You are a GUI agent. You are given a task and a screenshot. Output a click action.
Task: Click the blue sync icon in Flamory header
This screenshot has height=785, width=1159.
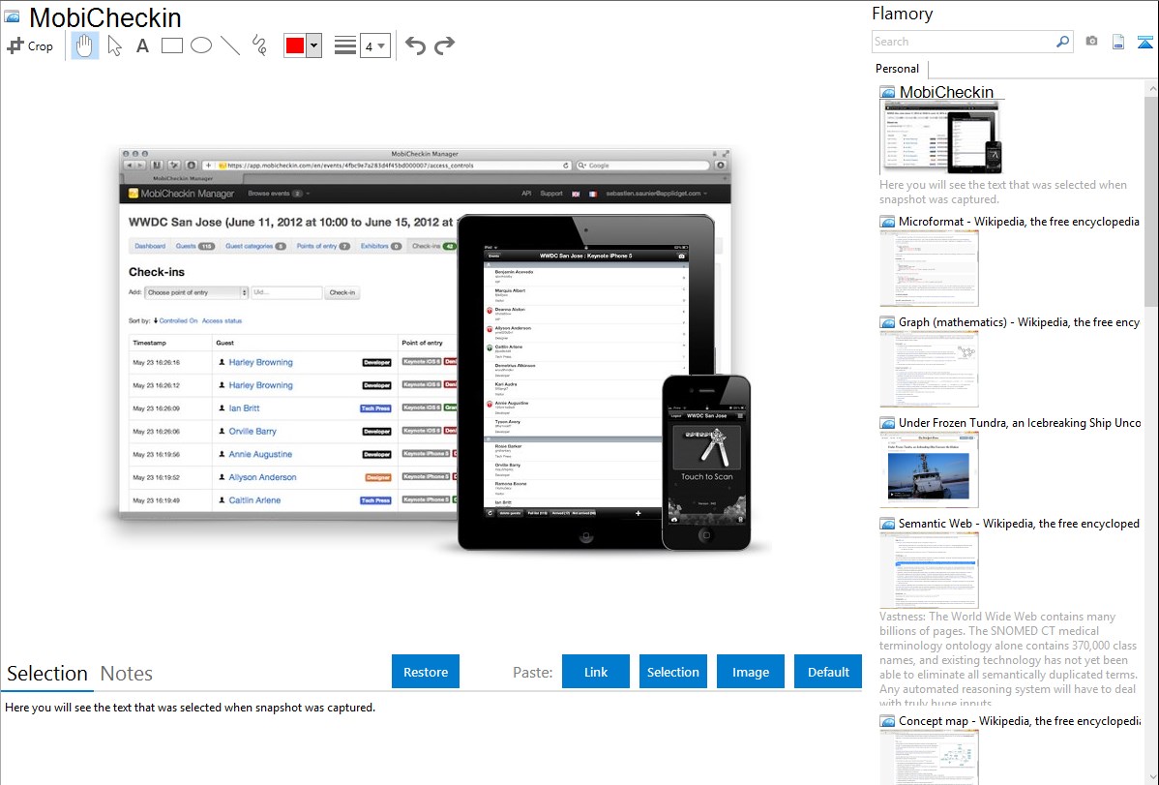pos(1144,43)
